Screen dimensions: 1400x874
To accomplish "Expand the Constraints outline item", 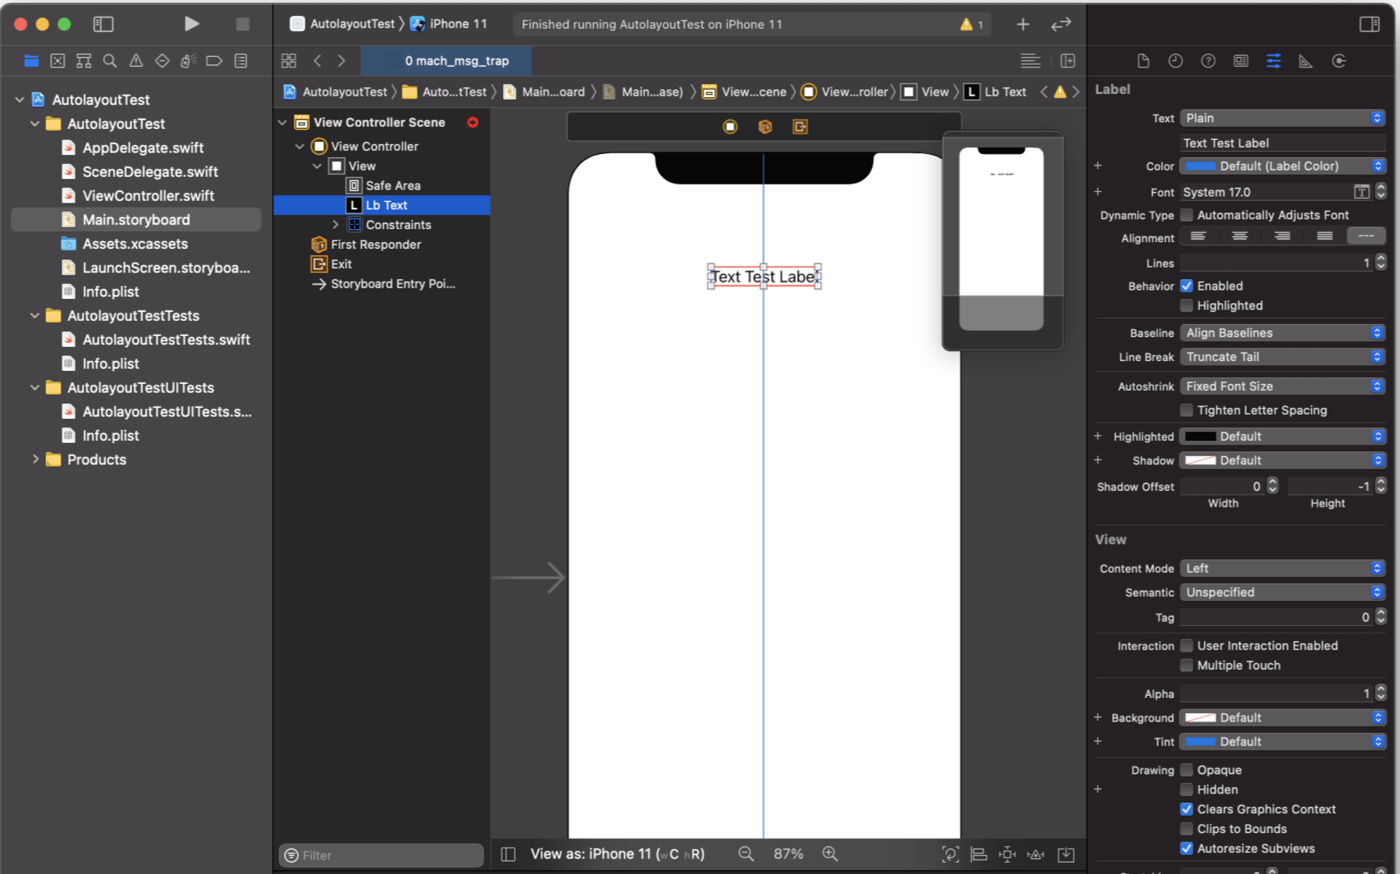I will point(336,225).
